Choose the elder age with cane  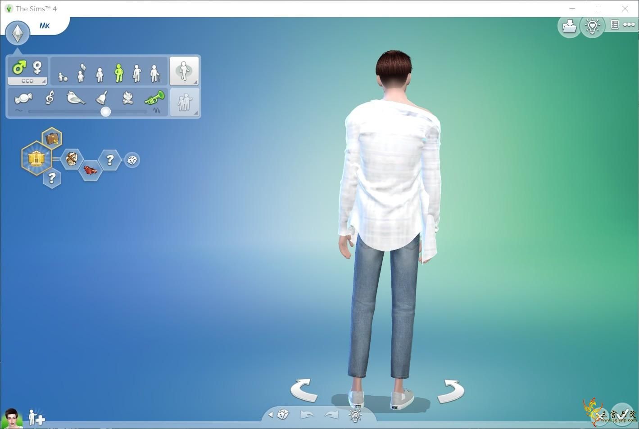pyautogui.click(x=155, y=74)
